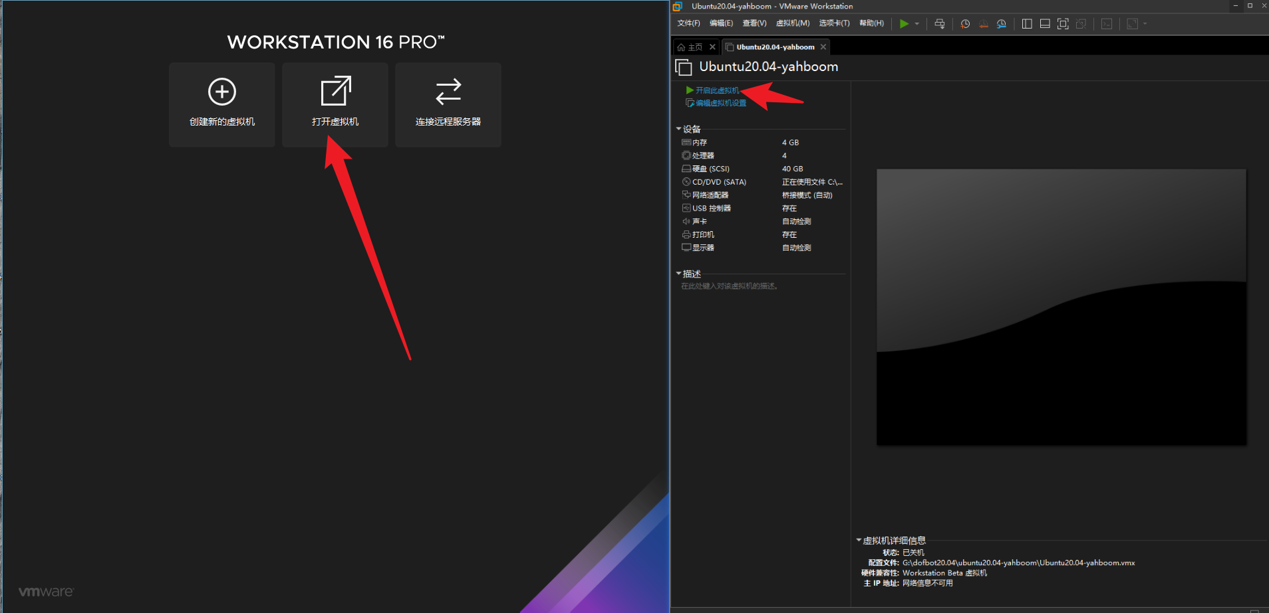Click the black VM screen preview thumbnail
This screenshot has height=613, width=1269.
tap(1061, 307)
